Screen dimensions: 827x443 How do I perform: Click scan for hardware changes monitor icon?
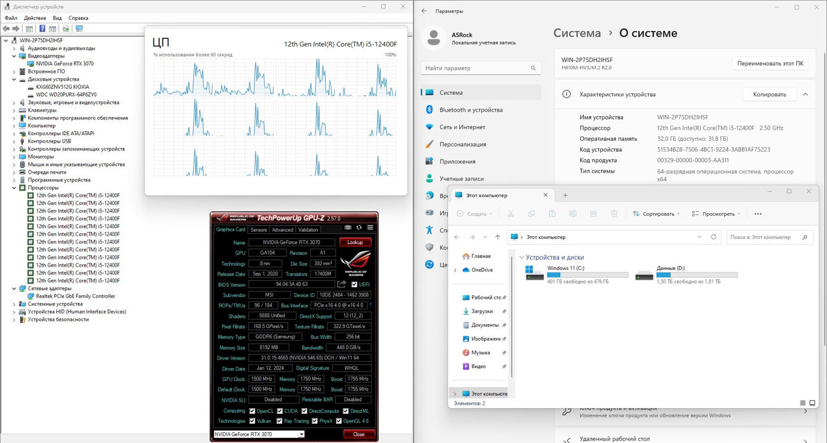click(x=79, y=28)
